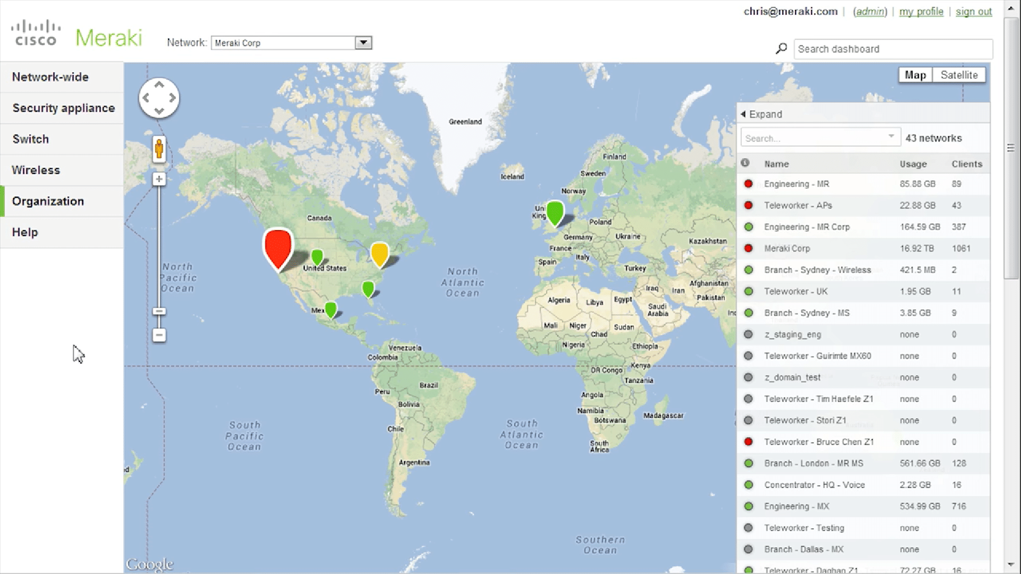Click the green map marker over United Kingdom
This screenshot has height=574, width=1021.
tap(555, 213)
